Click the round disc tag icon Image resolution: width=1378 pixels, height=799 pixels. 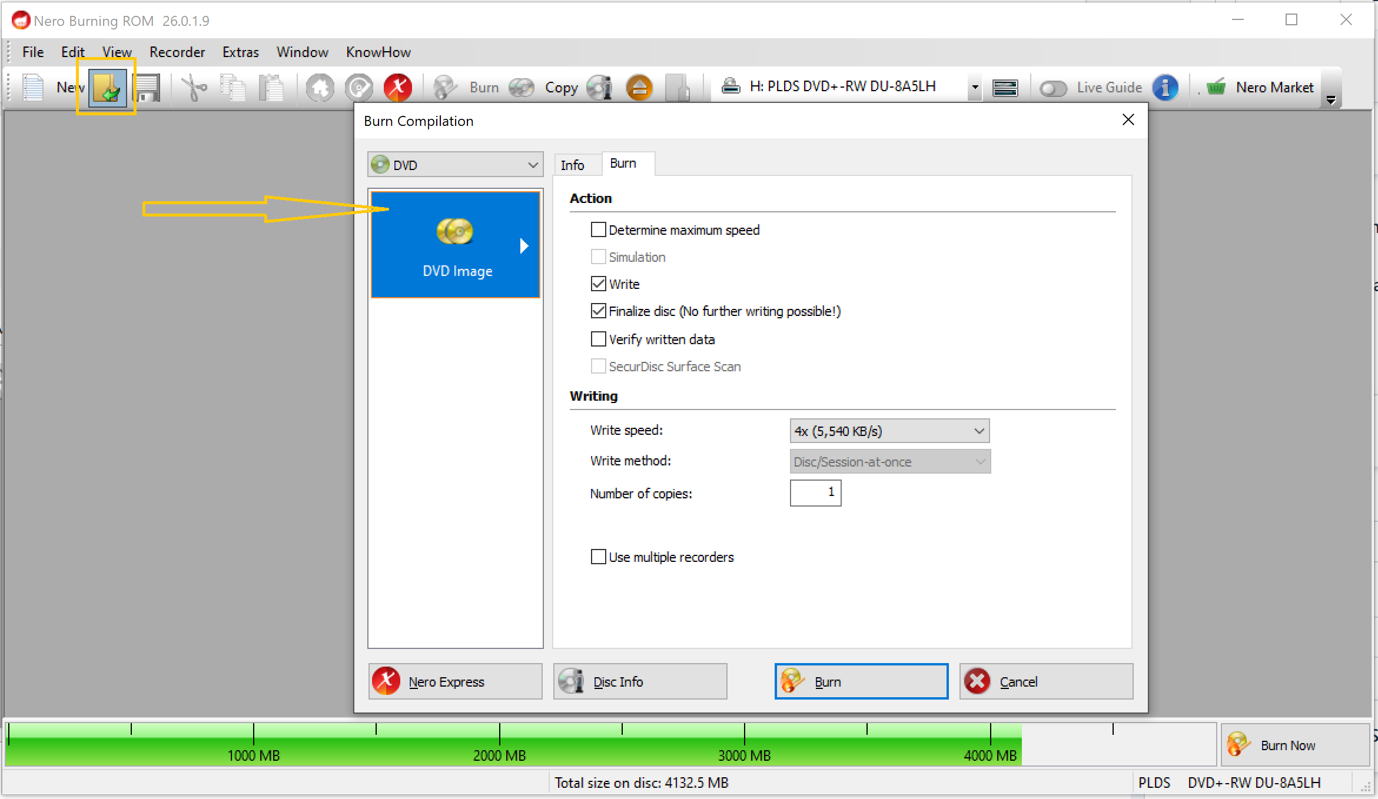click(x=358, y=88)
